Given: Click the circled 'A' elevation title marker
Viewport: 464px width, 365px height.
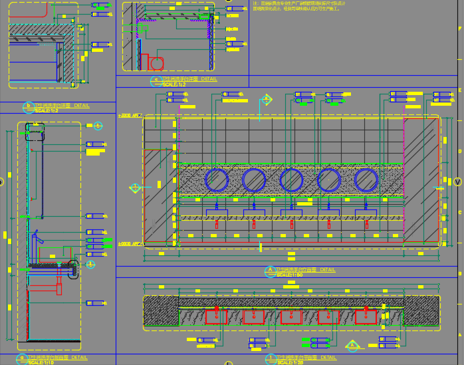Looking at the screenshot, I should click(270, 271).
